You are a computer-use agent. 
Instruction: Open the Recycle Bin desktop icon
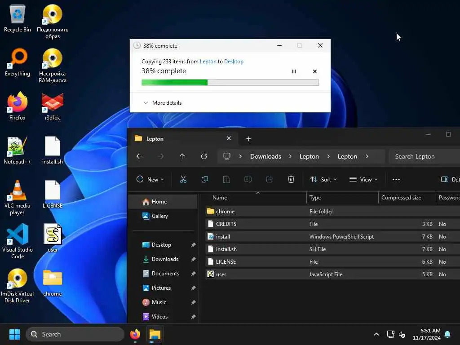tap(18, 18)
